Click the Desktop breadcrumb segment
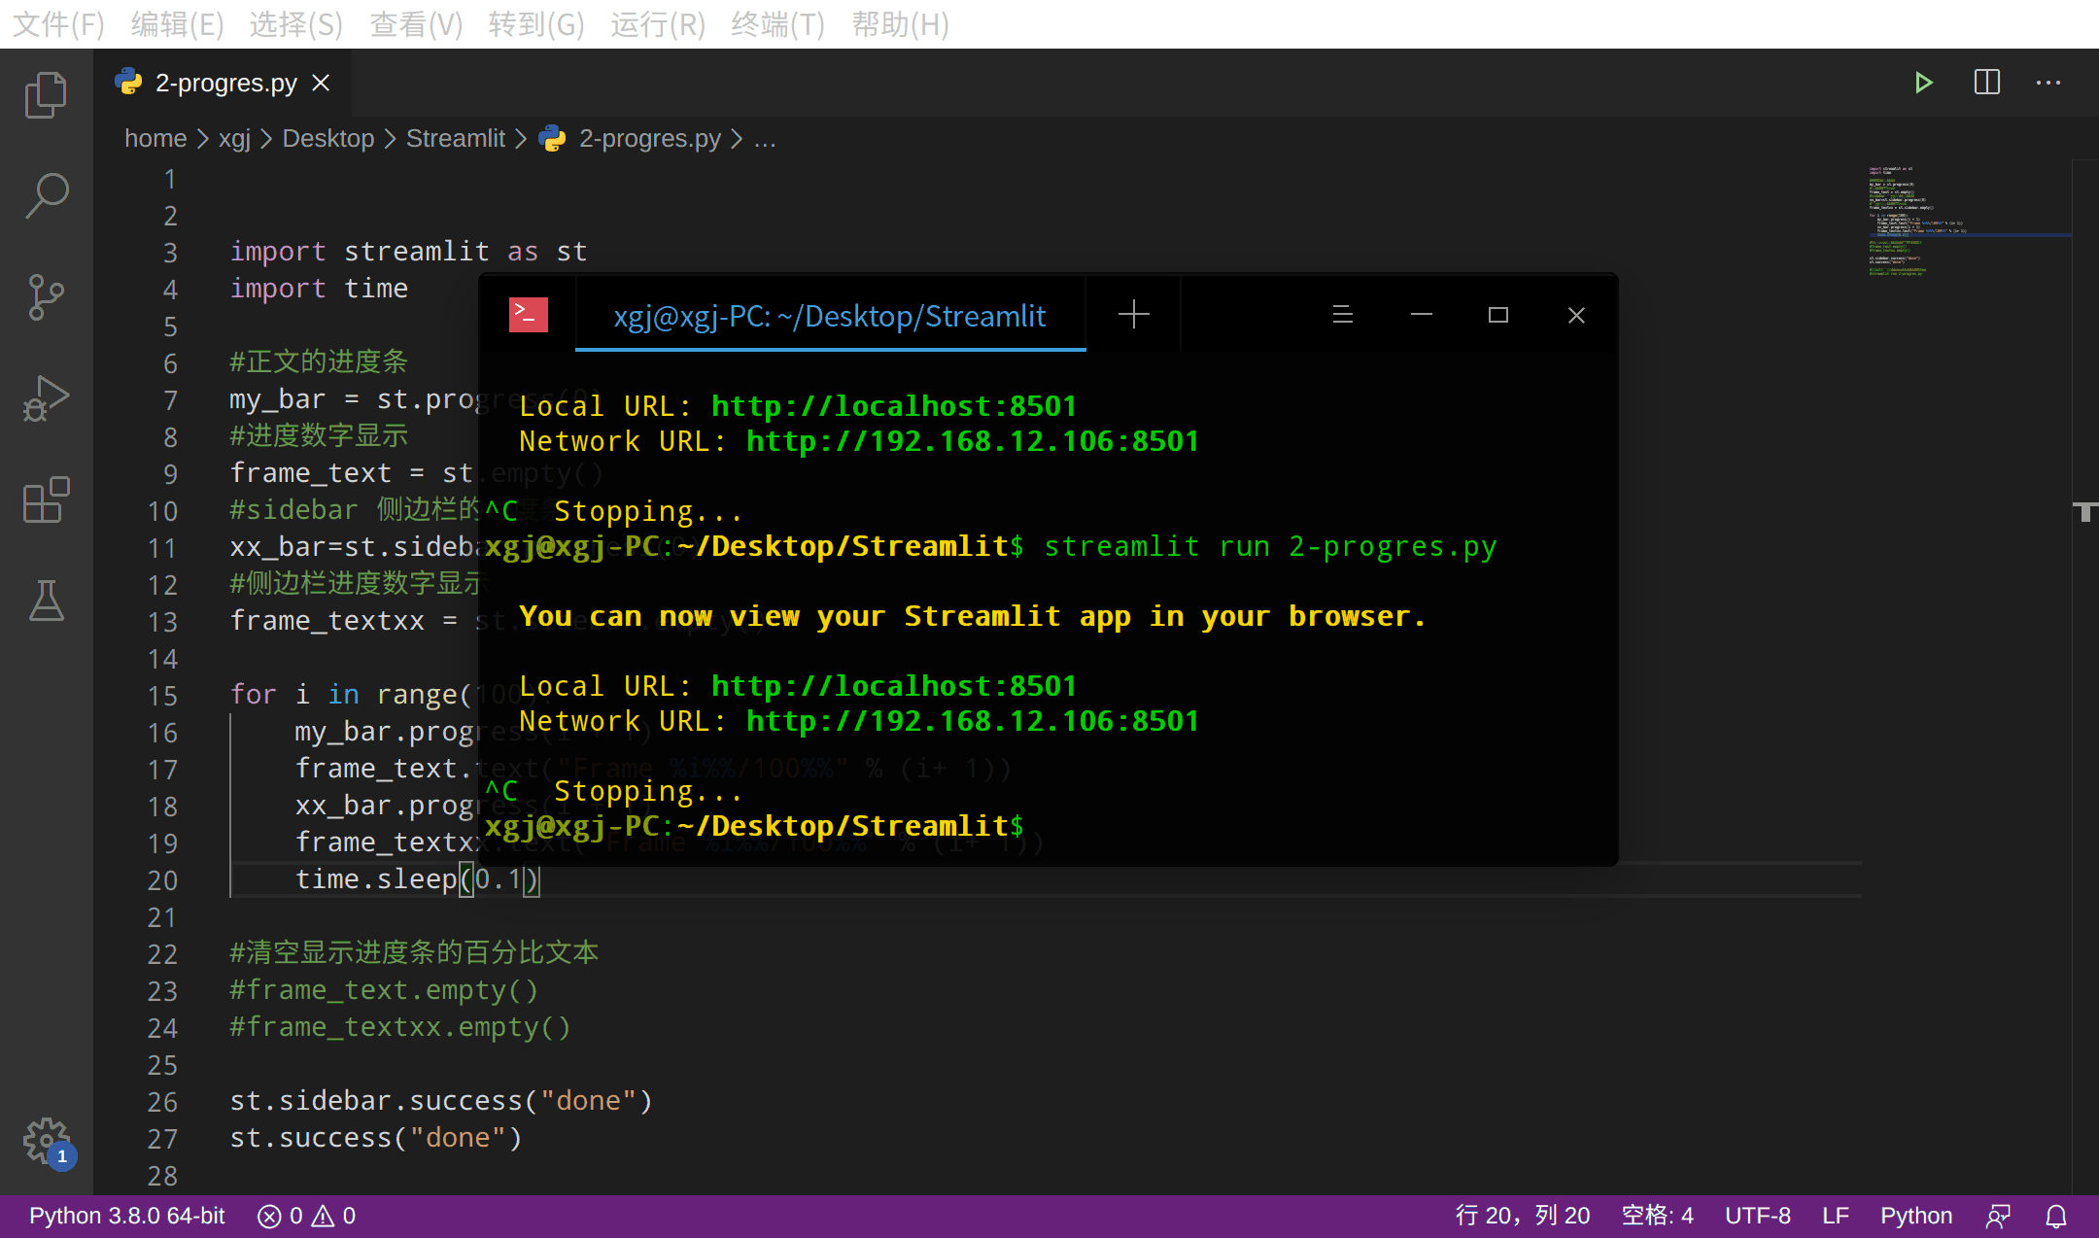 (328, 139)
